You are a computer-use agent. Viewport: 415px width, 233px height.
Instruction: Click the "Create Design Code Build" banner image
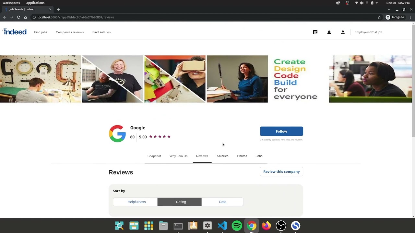[x=295, y=79]
